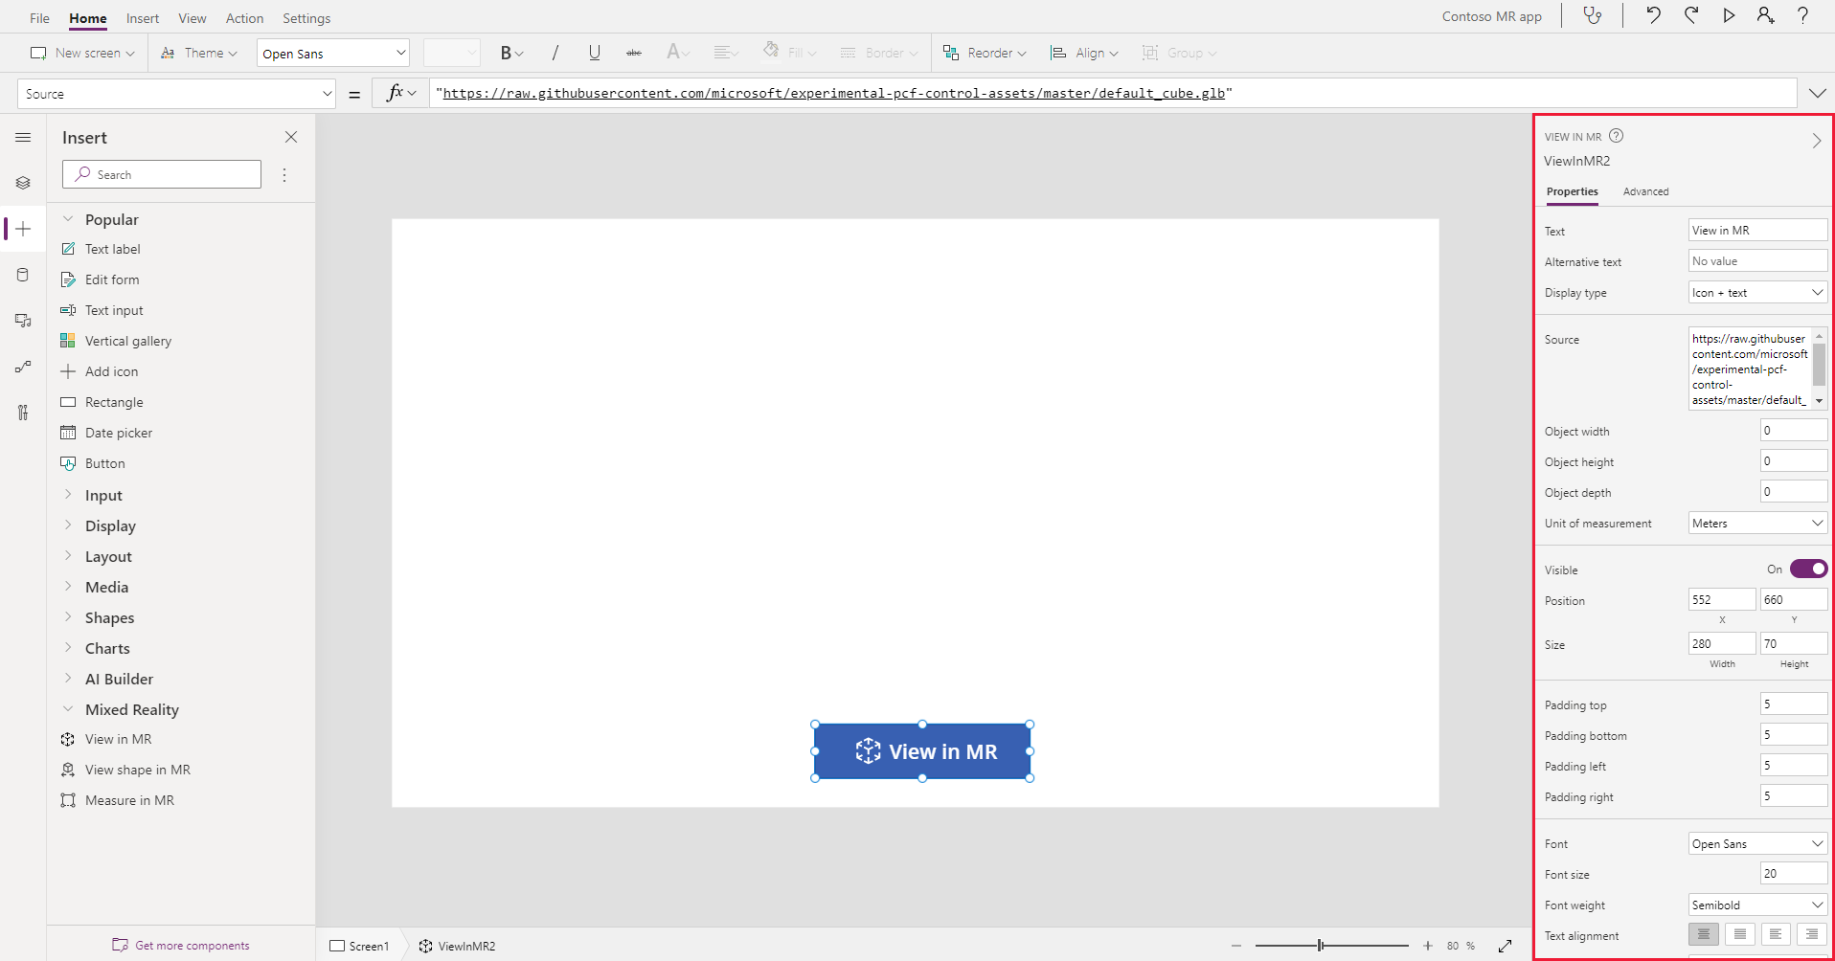The width and height of the screenshot is (1835, 961).
Task: Open Advanced tools icon in left rail
Action: pyautogui.click(x=23, y=413)
